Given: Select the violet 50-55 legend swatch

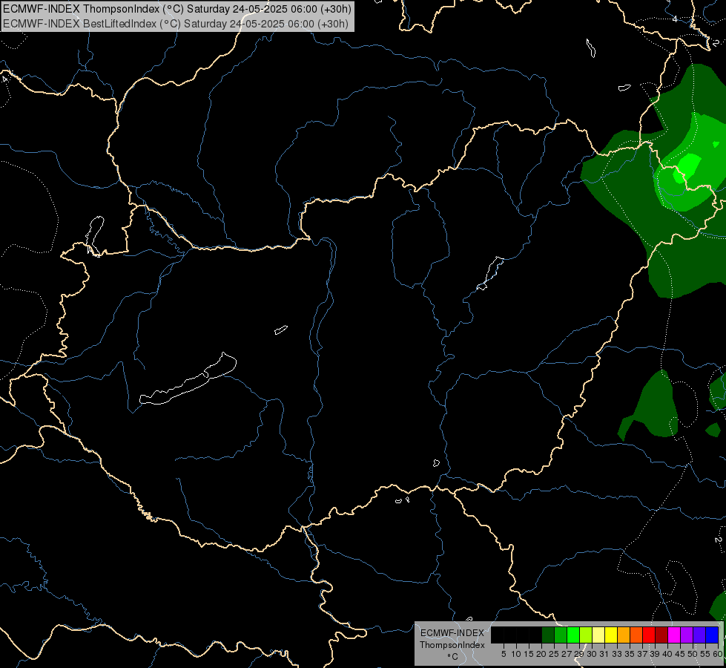Looking at the screenshot, I should (699, 635).
